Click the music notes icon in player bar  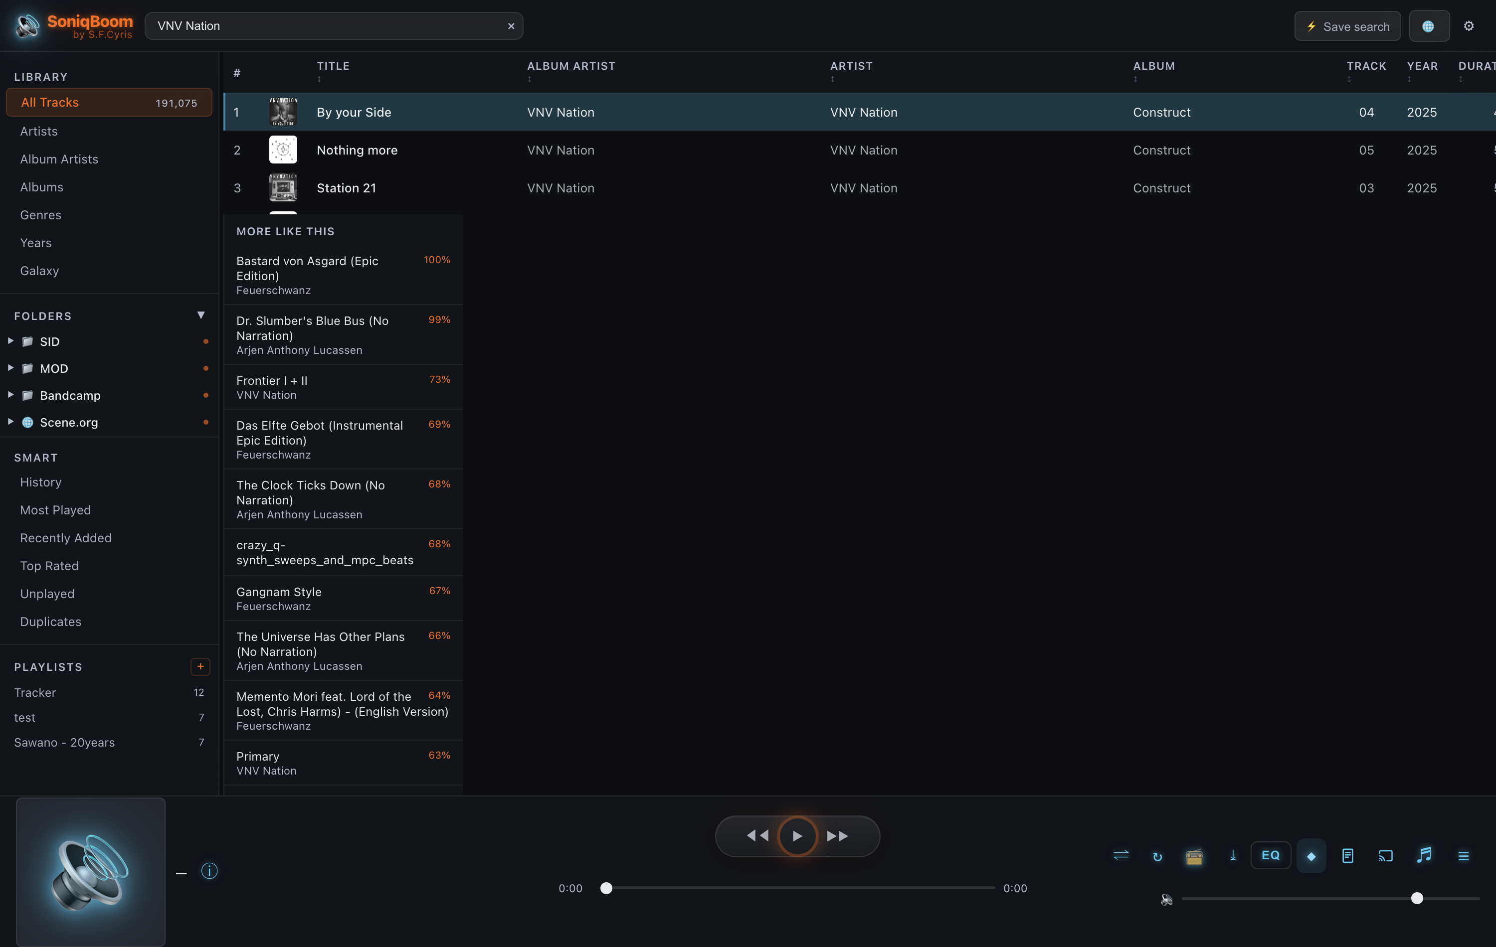1425,855
